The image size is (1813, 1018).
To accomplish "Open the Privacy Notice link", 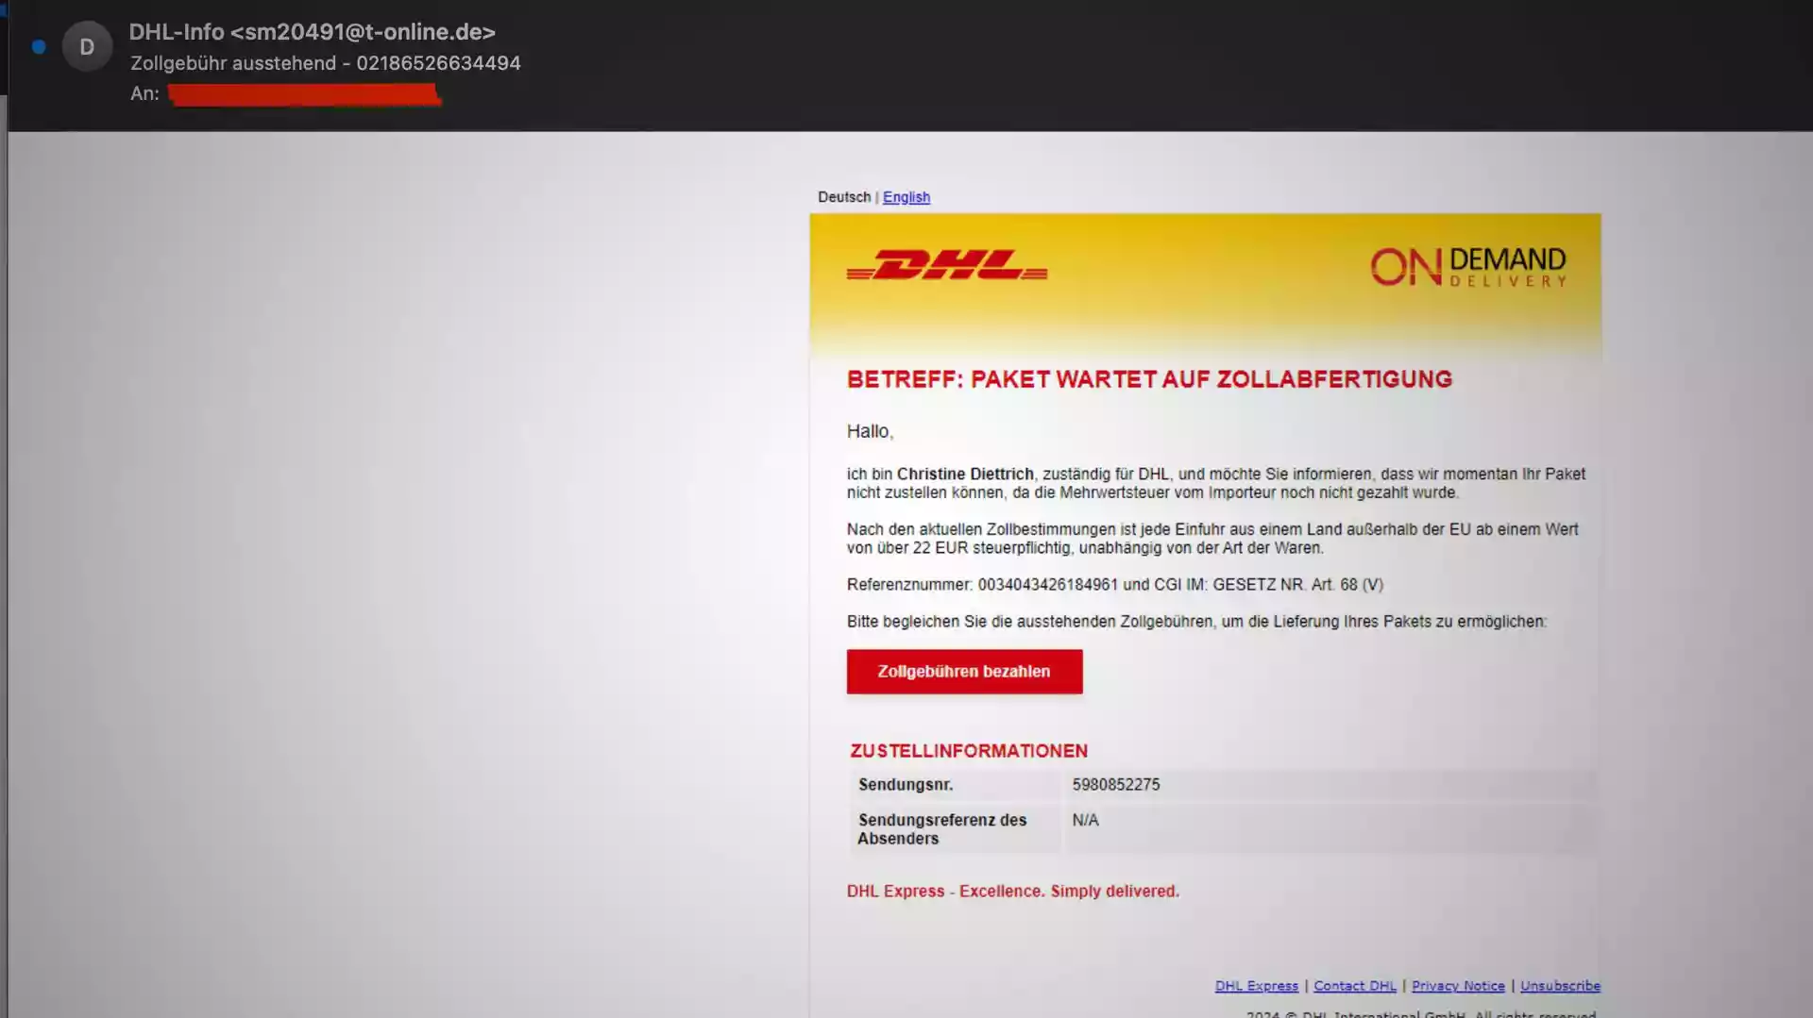I will 1458,986.
